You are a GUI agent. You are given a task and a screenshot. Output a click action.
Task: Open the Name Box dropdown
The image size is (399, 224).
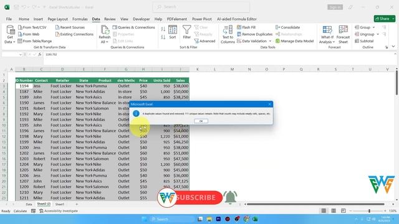tap(21, 54)
